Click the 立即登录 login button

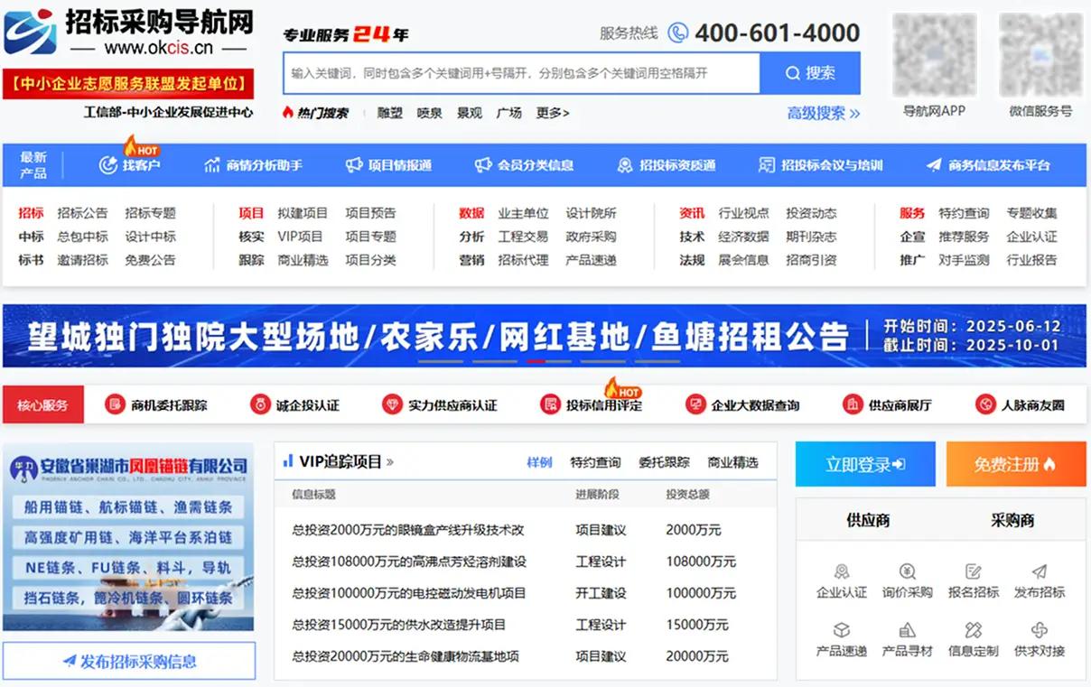[x=864, y=464]
